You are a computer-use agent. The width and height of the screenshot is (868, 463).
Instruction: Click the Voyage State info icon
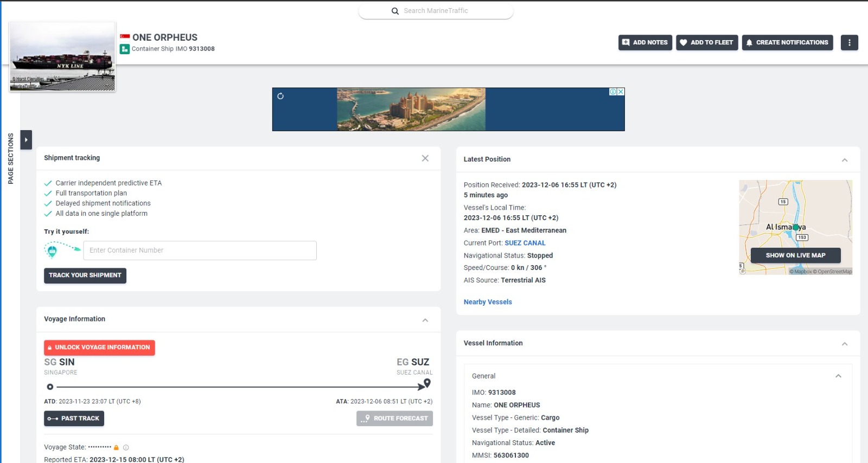tap(126, 447)
